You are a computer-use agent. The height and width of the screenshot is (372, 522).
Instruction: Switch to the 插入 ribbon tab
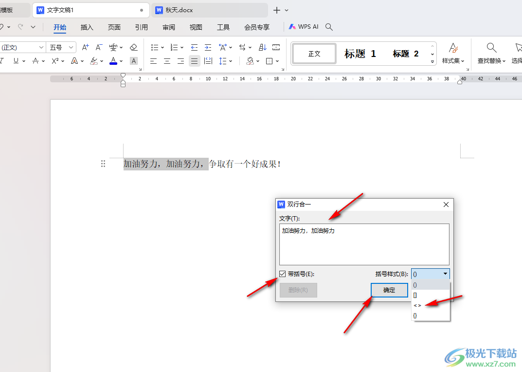87,27
